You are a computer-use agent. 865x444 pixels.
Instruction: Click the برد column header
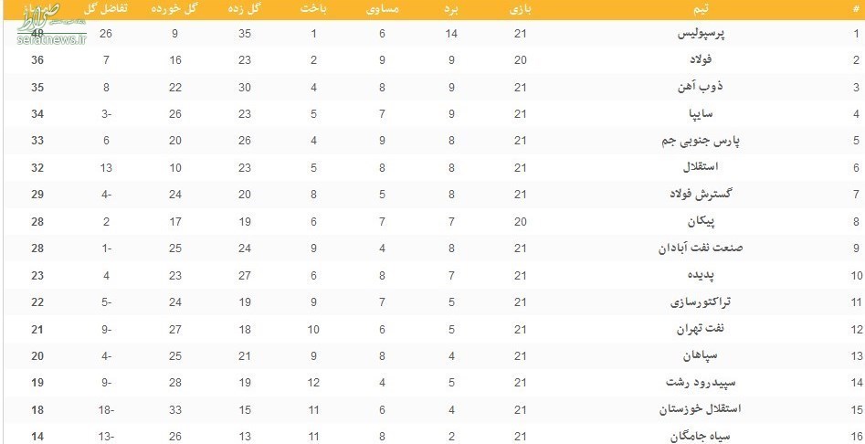click(x=452, y=9)
